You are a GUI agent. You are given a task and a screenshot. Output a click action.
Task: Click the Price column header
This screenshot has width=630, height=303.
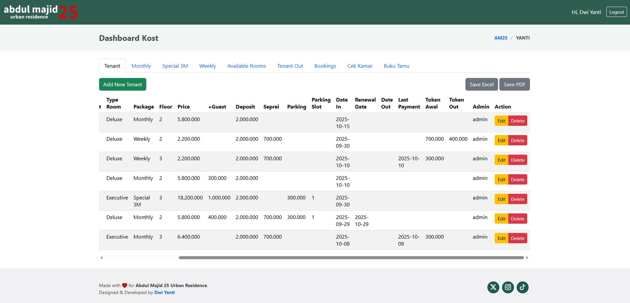click(x=183, y=107)
